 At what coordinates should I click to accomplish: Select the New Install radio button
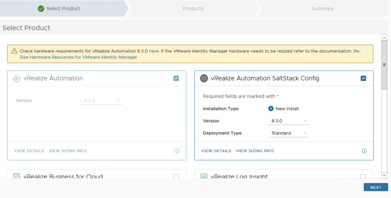[x=271, y=109]
